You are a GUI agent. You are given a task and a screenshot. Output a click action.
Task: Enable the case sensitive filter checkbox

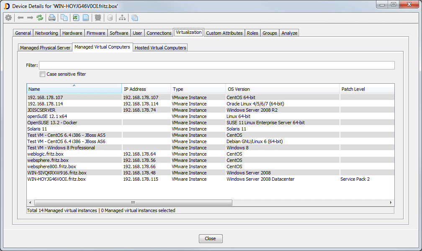click(x=42, y=74)
